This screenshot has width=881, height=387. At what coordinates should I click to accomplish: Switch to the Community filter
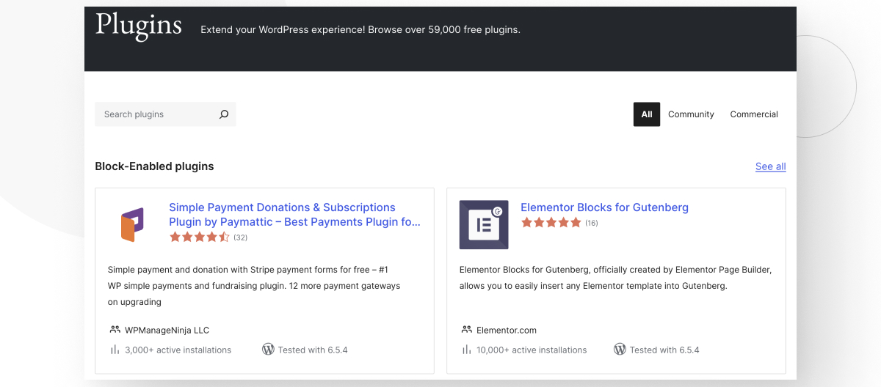click(x=691, y=114)
